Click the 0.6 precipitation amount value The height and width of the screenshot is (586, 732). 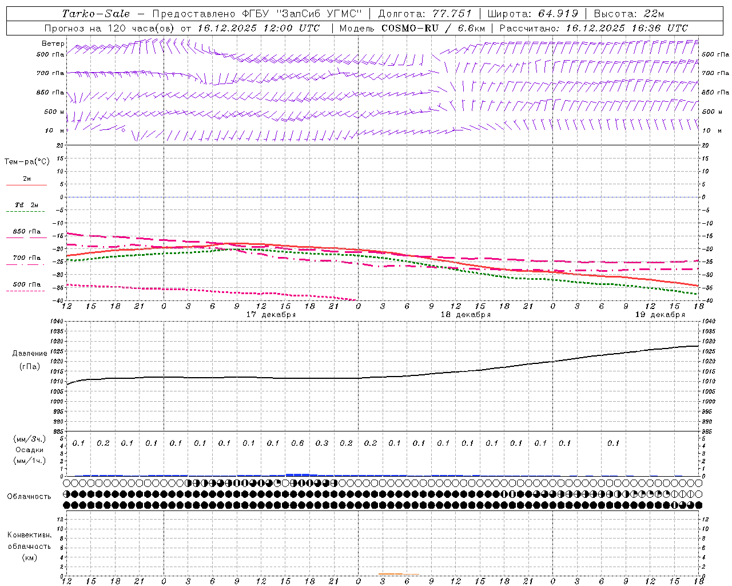tap(297, 443)
